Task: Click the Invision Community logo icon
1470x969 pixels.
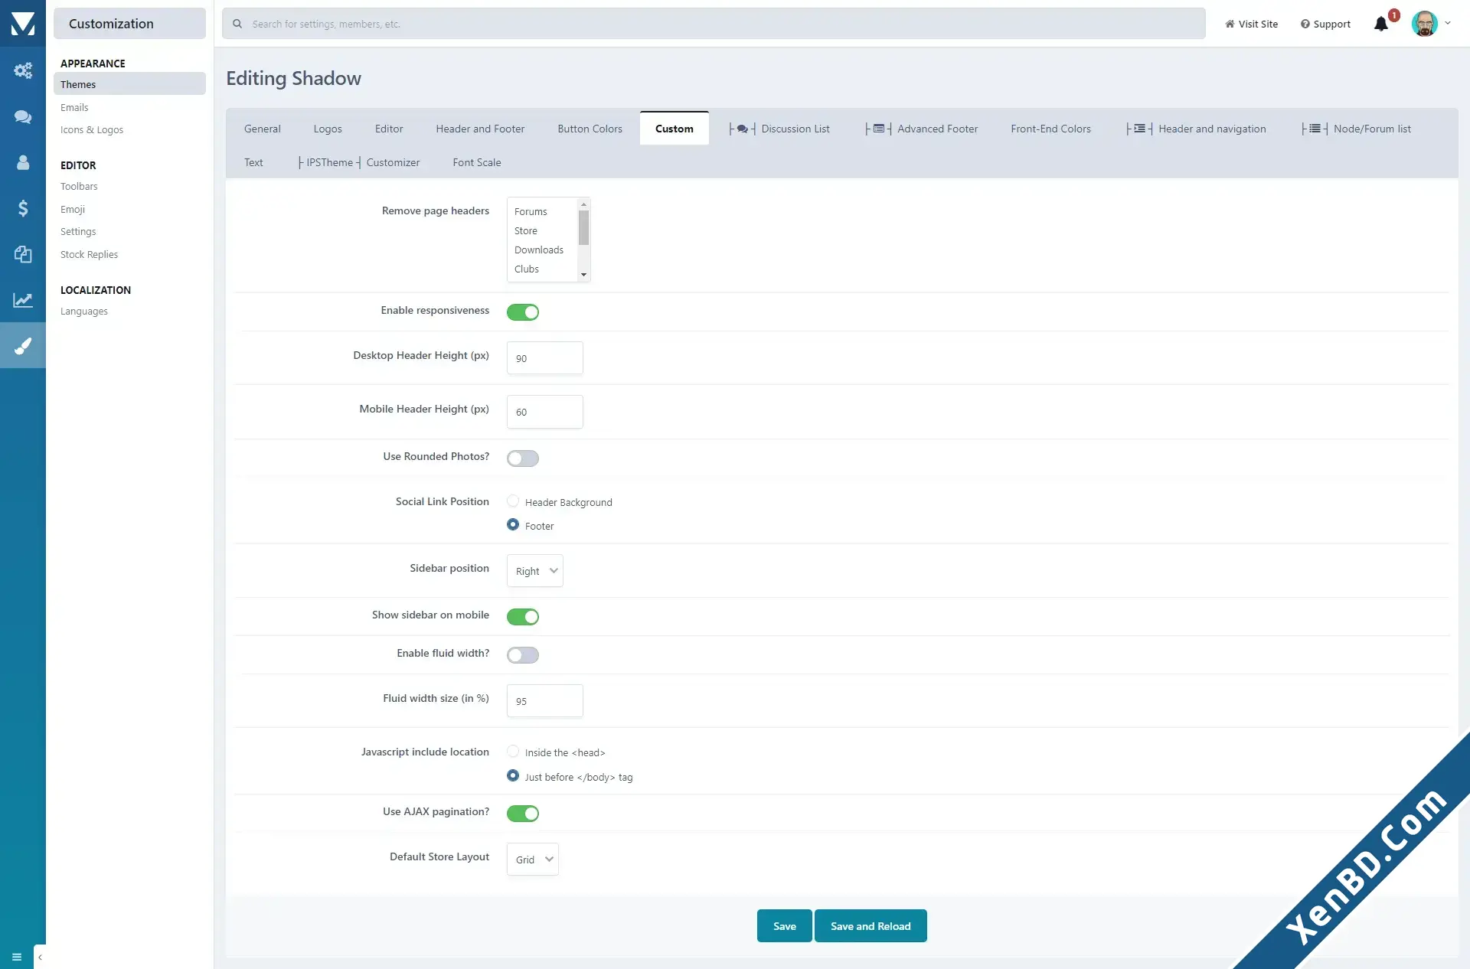Action: pyautogui.click(x=23, y=24)
